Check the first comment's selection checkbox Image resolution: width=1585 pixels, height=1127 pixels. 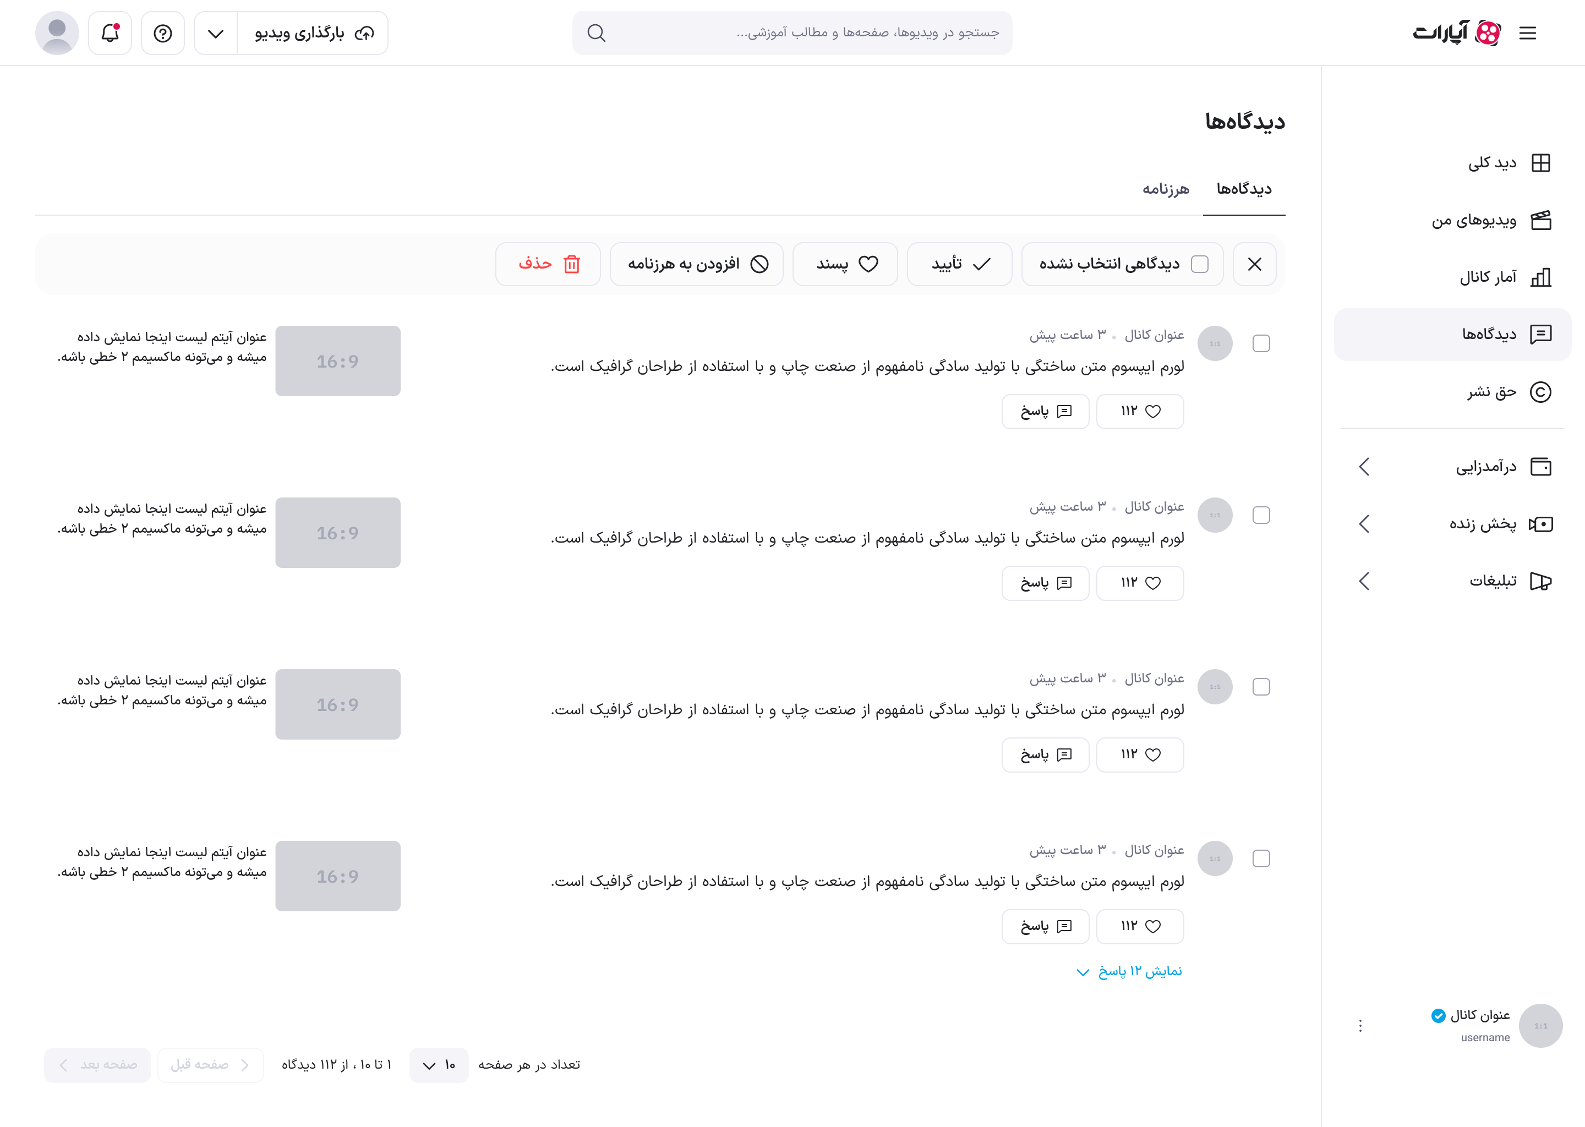tap(1261, 343)
